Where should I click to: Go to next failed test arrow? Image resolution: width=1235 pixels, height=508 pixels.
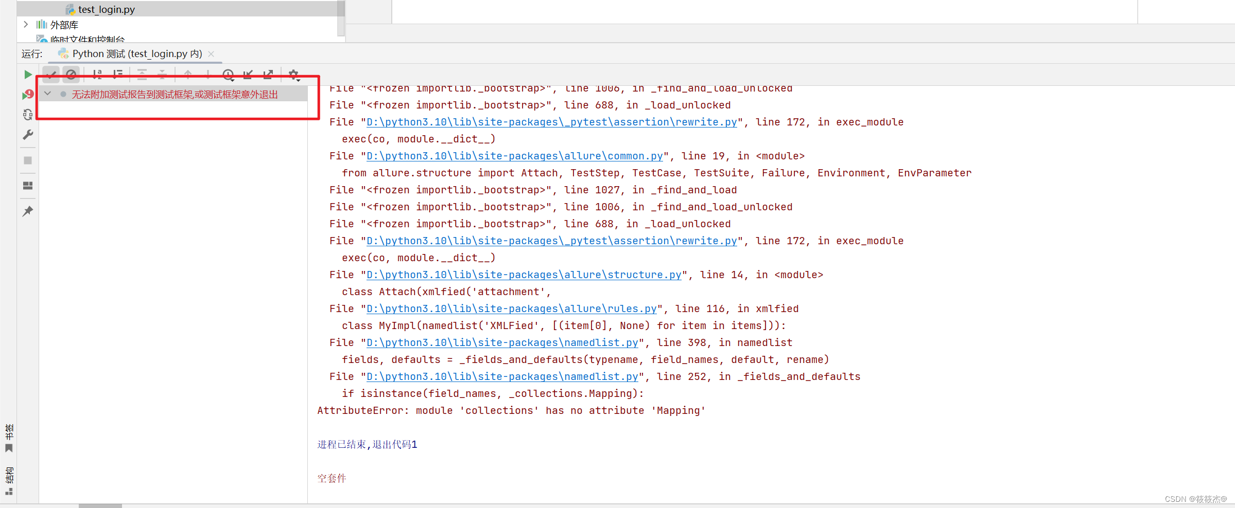tap(207, 75)
